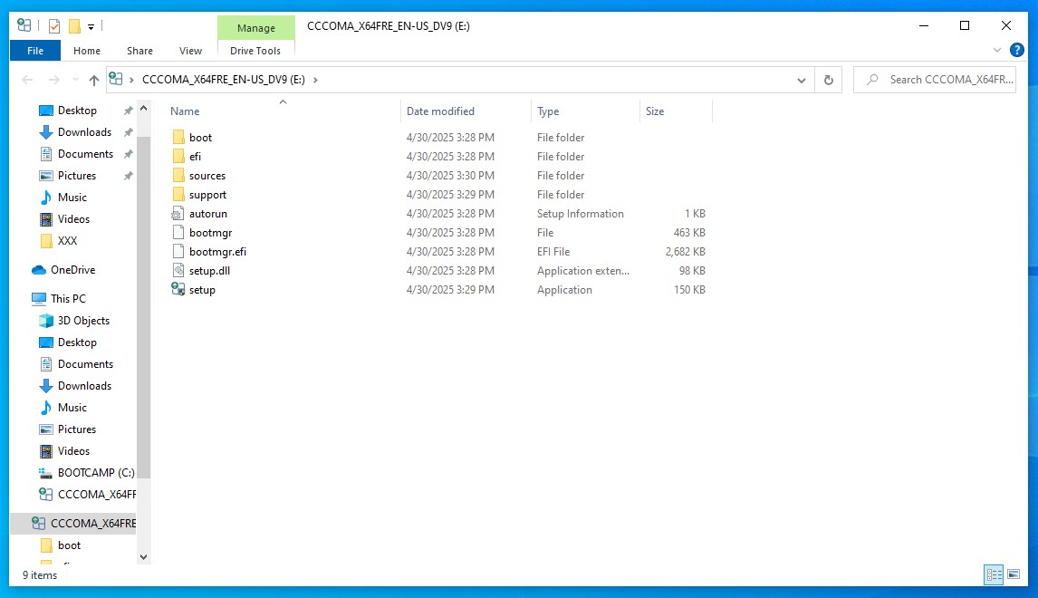The image size is (1038, 598).
Task: Sort files by the Size column
Action: [676, 111]
